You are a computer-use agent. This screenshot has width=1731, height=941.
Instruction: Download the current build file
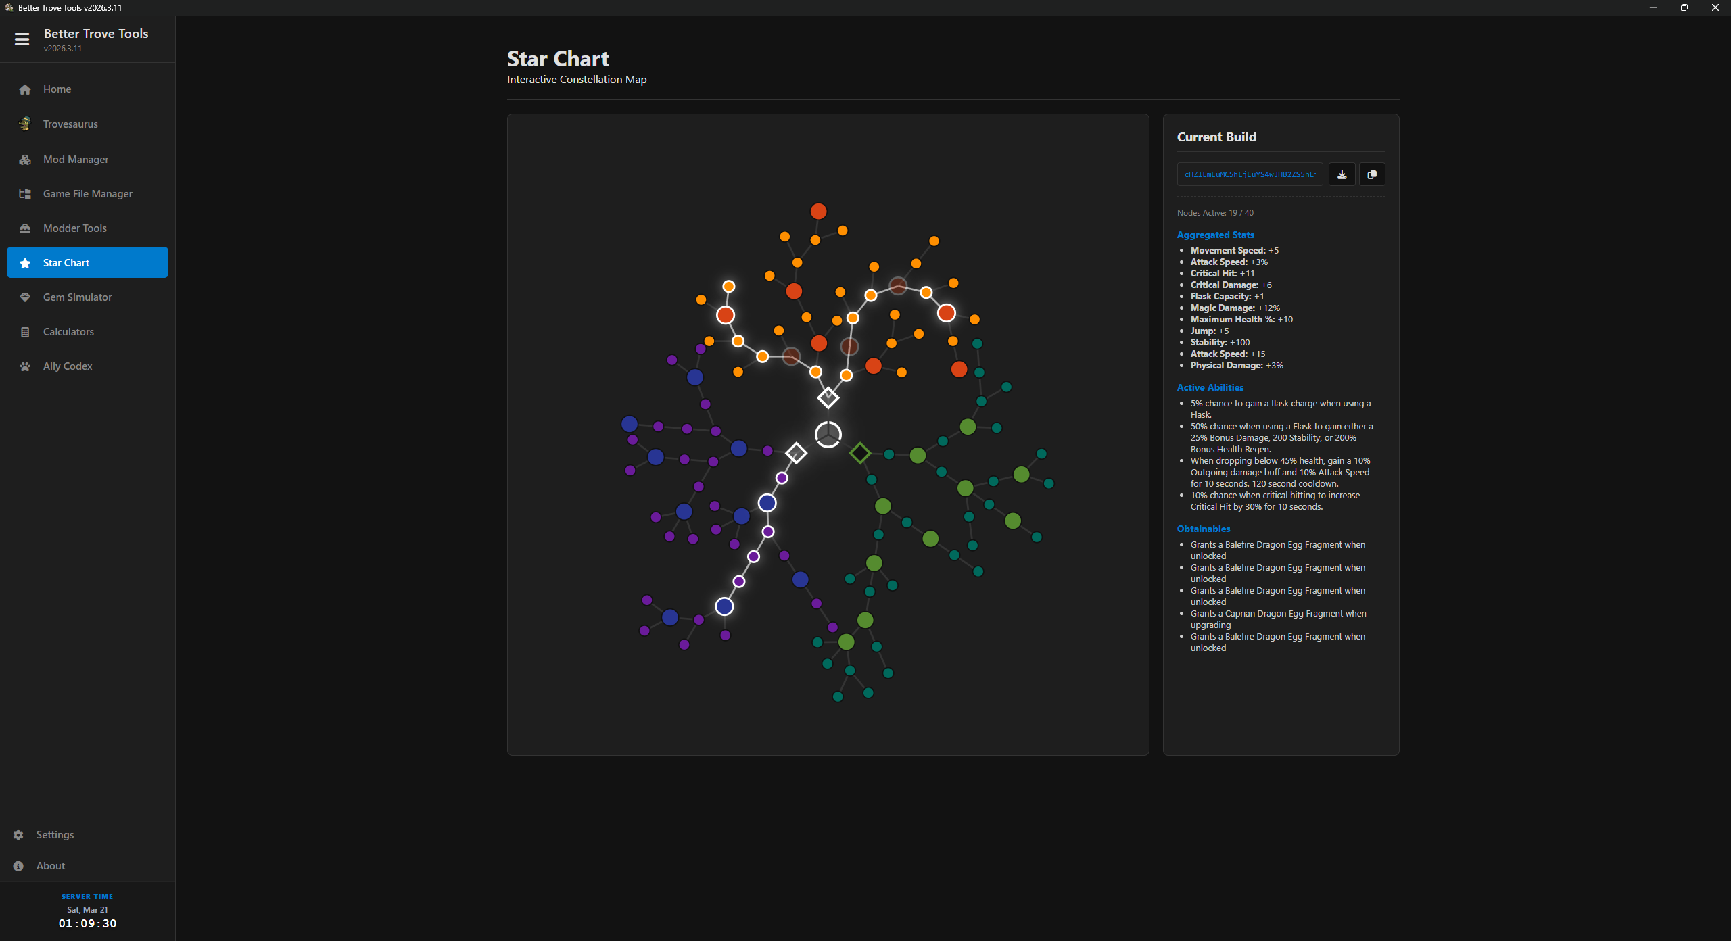1342,174
